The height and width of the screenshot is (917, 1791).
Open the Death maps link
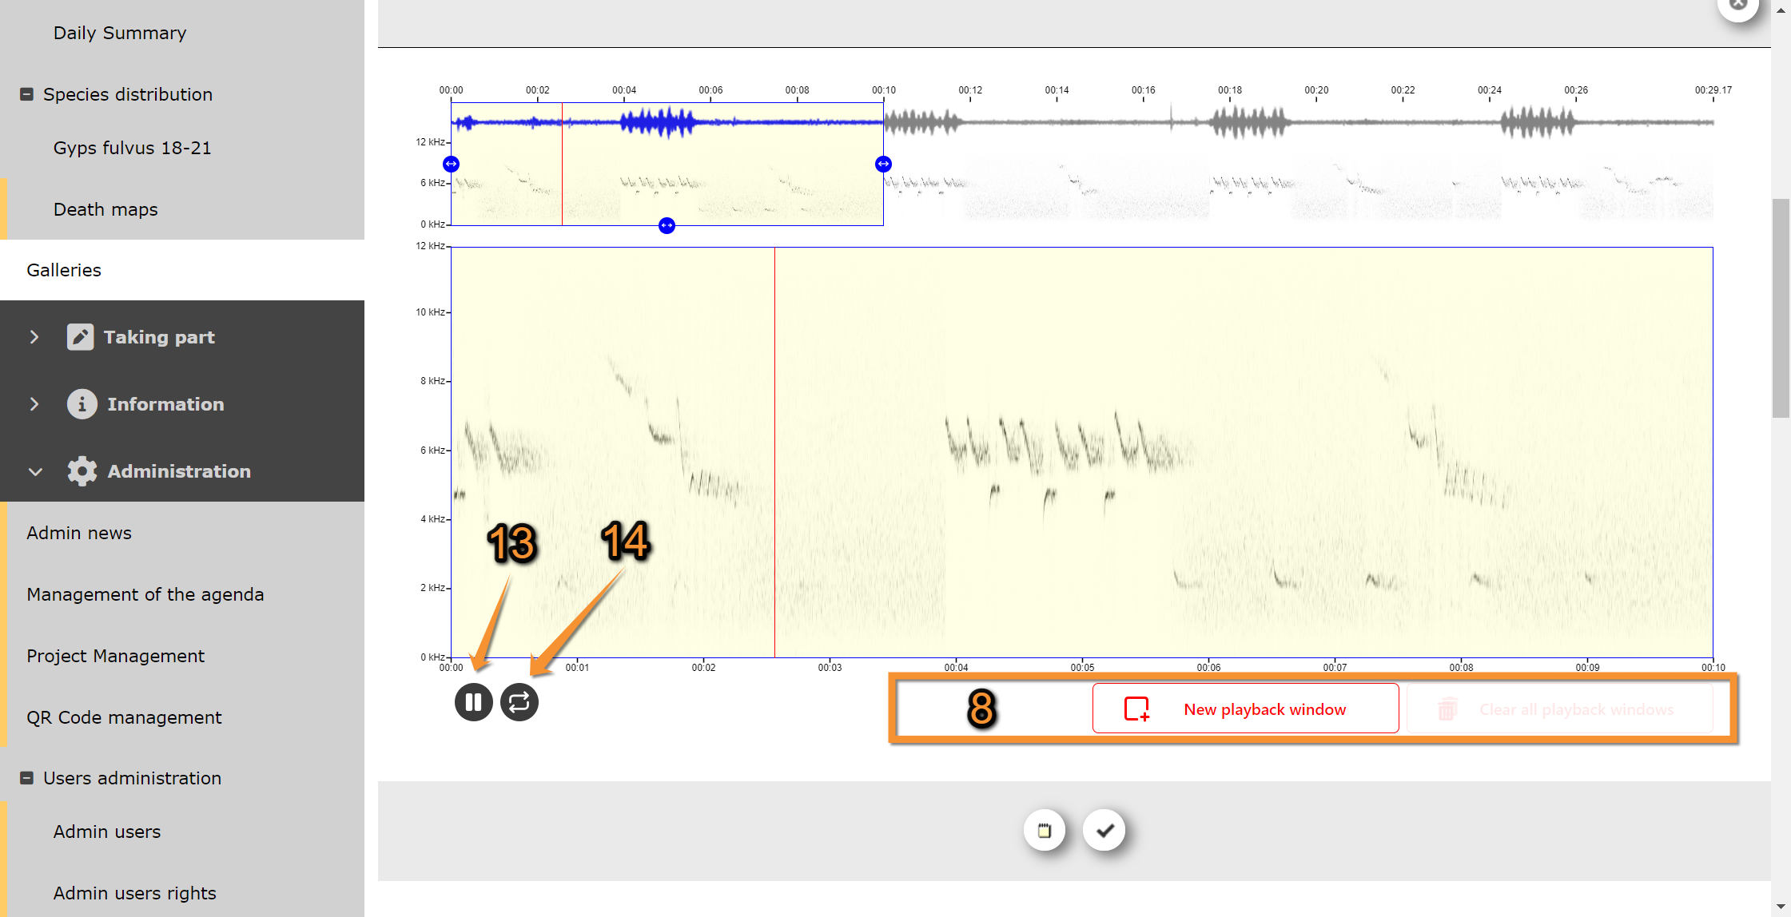[105, 209]
